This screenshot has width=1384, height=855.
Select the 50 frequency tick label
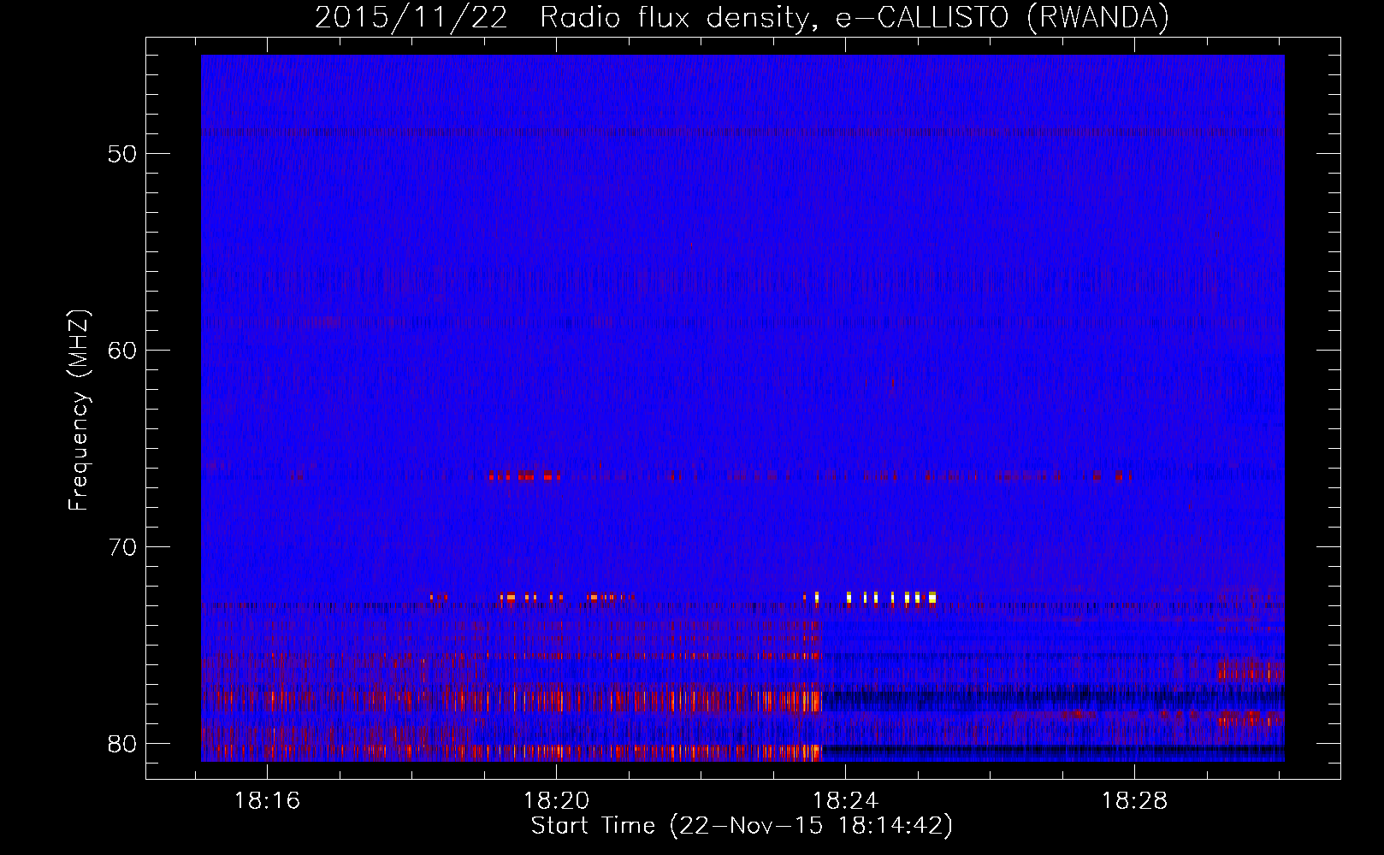122,154
